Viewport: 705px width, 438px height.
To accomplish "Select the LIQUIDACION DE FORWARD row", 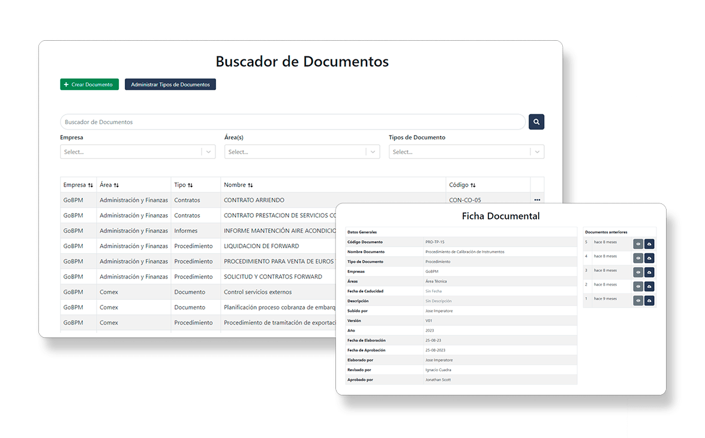I will point(261,246).
